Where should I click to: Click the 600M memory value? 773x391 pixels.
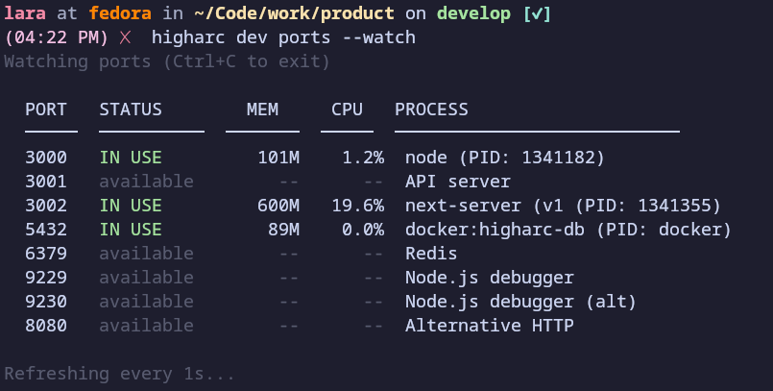tap(278, 206)
